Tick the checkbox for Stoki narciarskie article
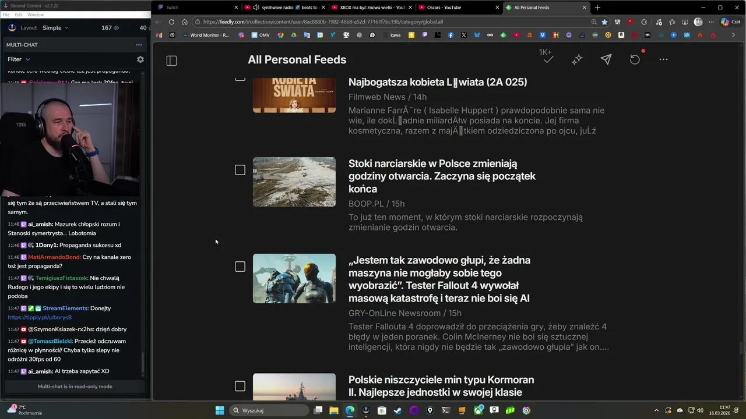 click(x=240, y=170)
